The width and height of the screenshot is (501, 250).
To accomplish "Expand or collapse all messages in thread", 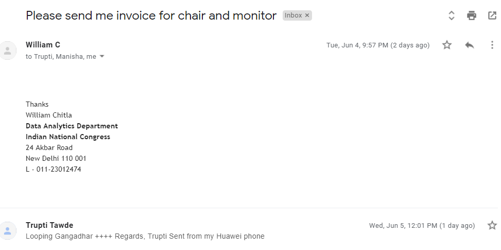I will tap(452, 15).
